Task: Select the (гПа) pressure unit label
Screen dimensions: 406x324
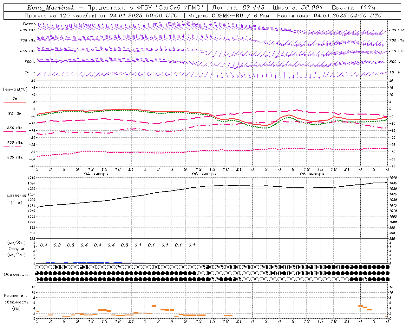Action: tap(16, 203)
